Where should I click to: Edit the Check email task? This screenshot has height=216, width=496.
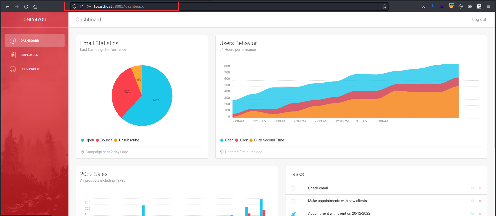click(x=473, y=188)
